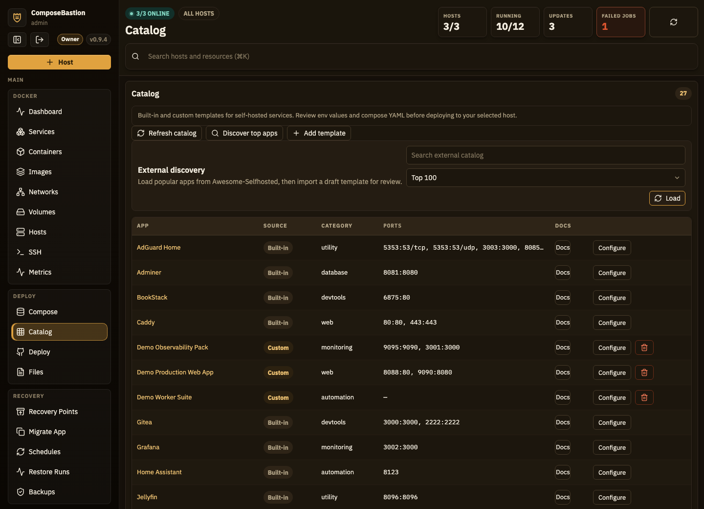This screenshot has width=704, height=509.
Task: Delete the Demo Observability Pack template
Action: [x=644, y=347]
